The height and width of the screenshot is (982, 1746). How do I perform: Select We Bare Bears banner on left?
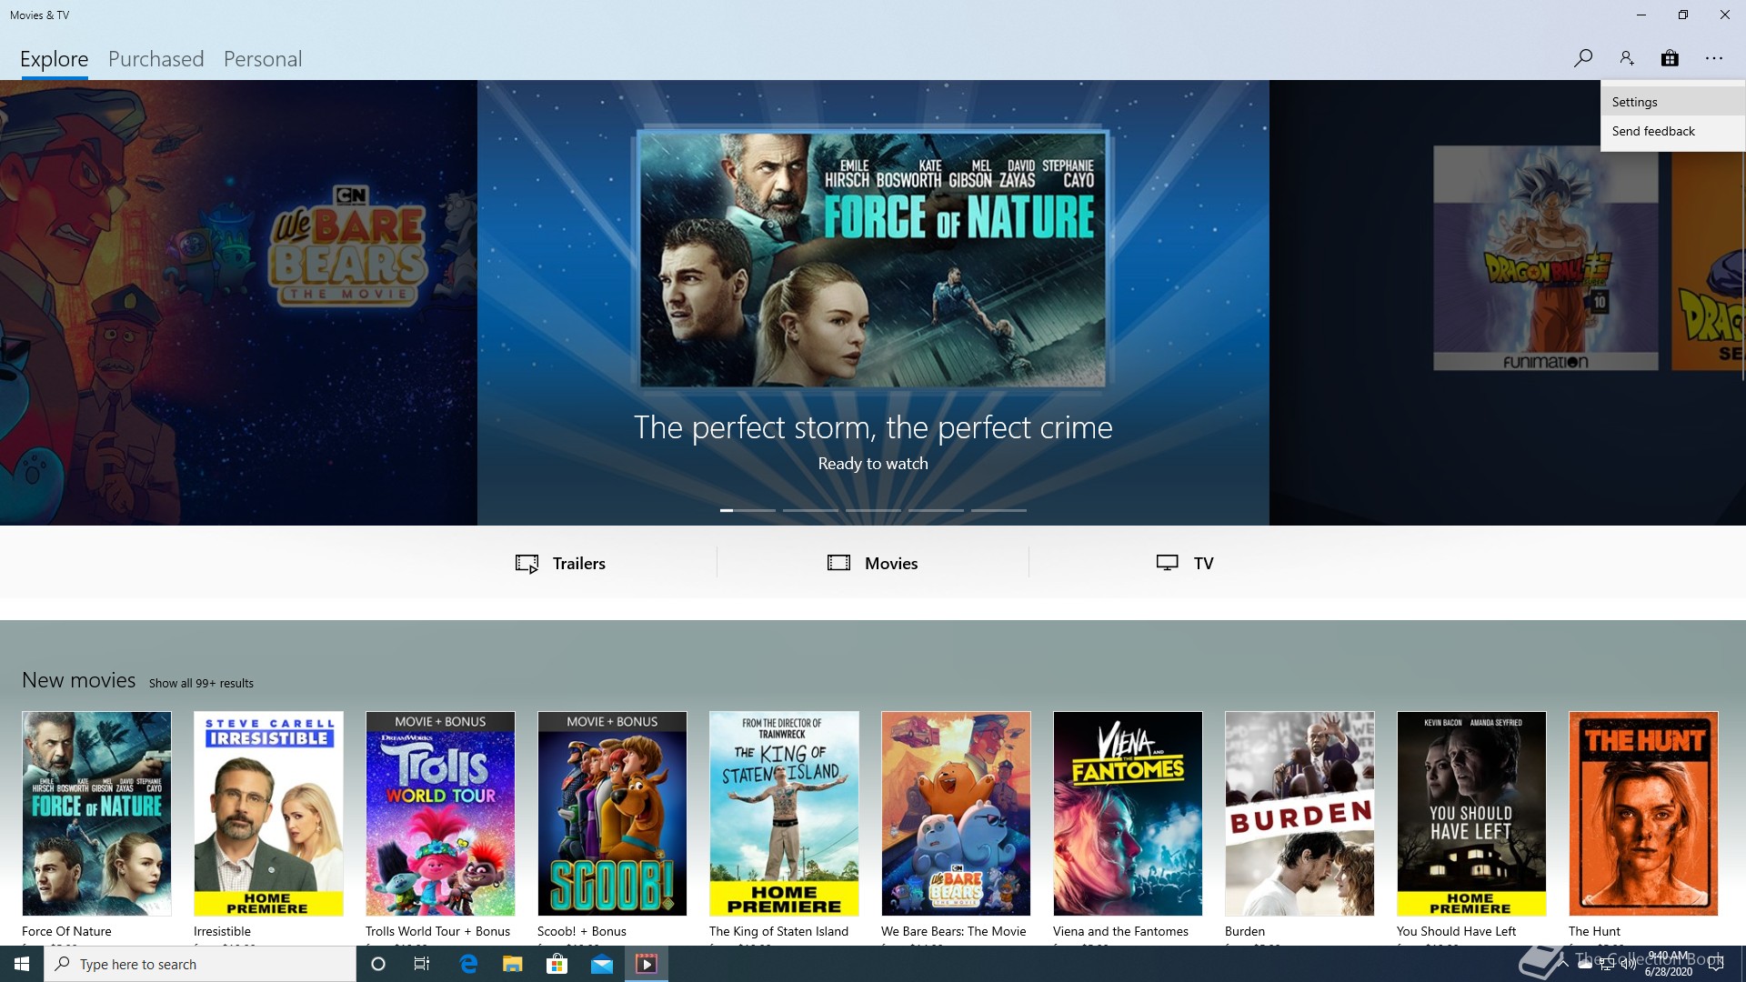[x=238, y=302]
